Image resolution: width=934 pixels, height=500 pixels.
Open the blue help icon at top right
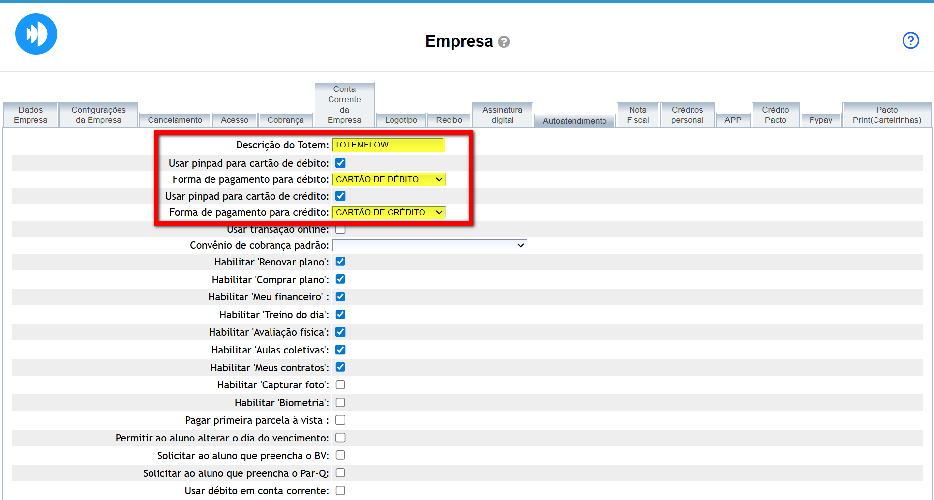pos(910,40)
